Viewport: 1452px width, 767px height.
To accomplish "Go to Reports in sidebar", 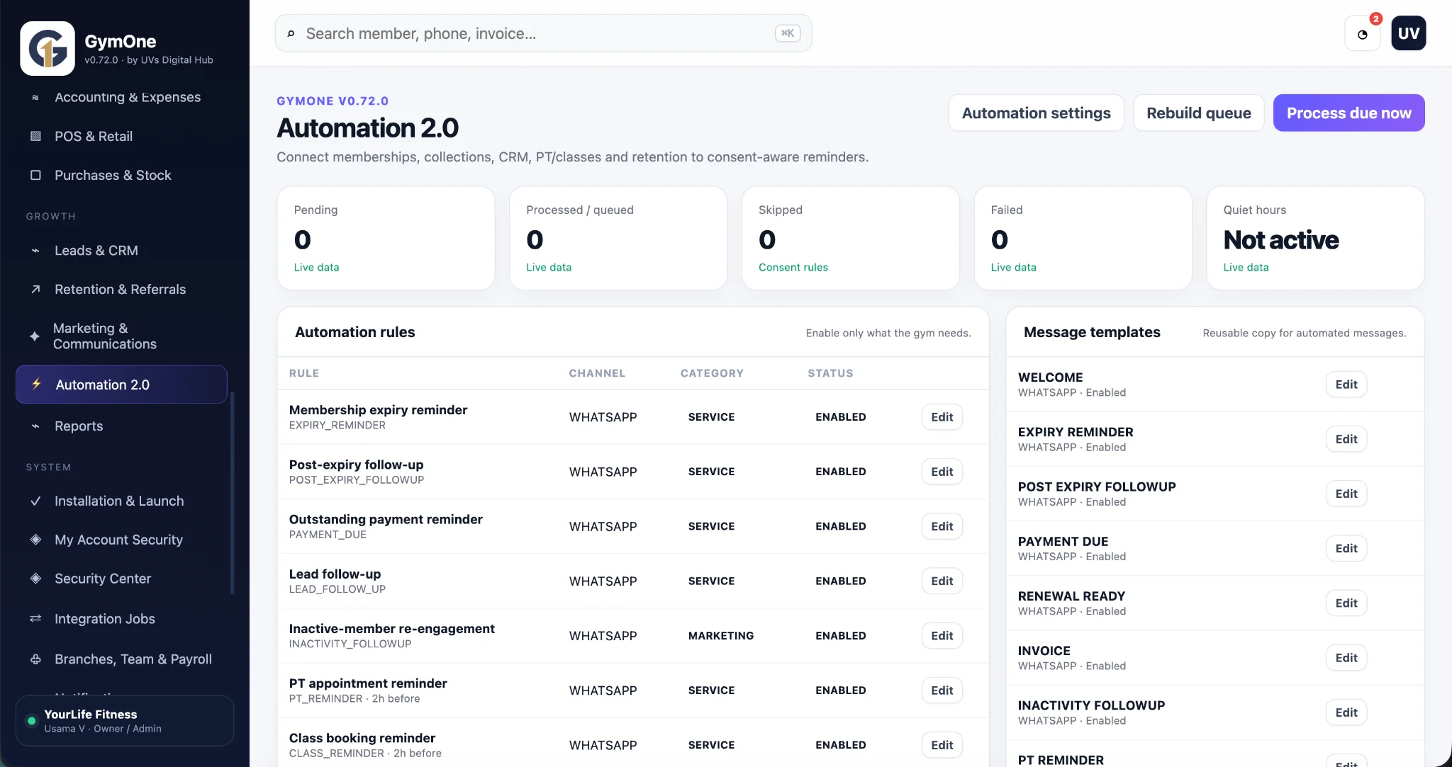I will pyautogui.click(x=121, y=426).
